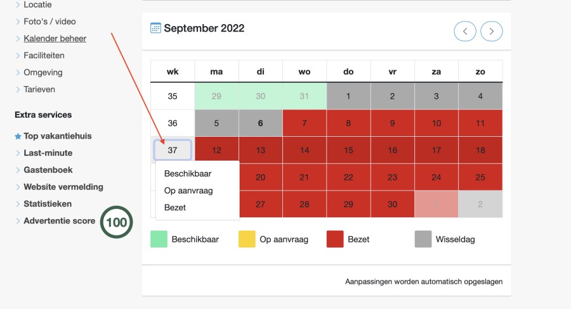The image size is (571, 309).
Task: Choose Bezet in the popup menu
Action: tap(175, 208)
